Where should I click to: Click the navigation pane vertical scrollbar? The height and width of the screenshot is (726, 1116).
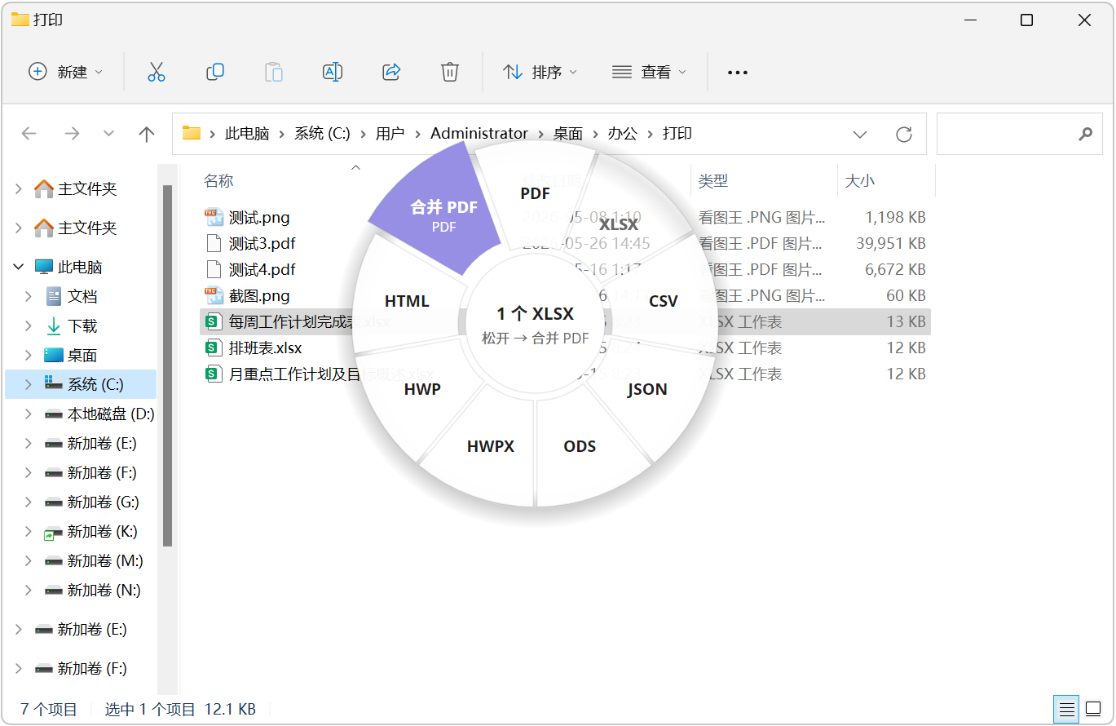point(168,365)
